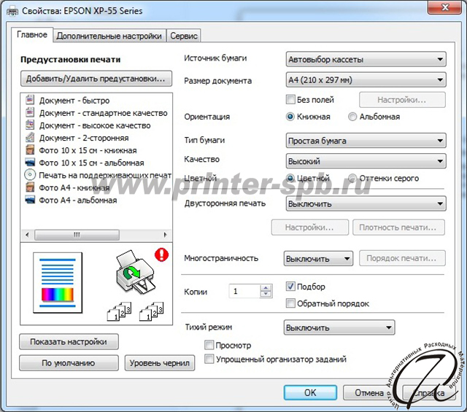Image resolution: width=467 pixels, height=412 pixels.
Task: Tick the "Просмотр" preview checkbox
Action: pyautogui.click(x=209, y=346)
